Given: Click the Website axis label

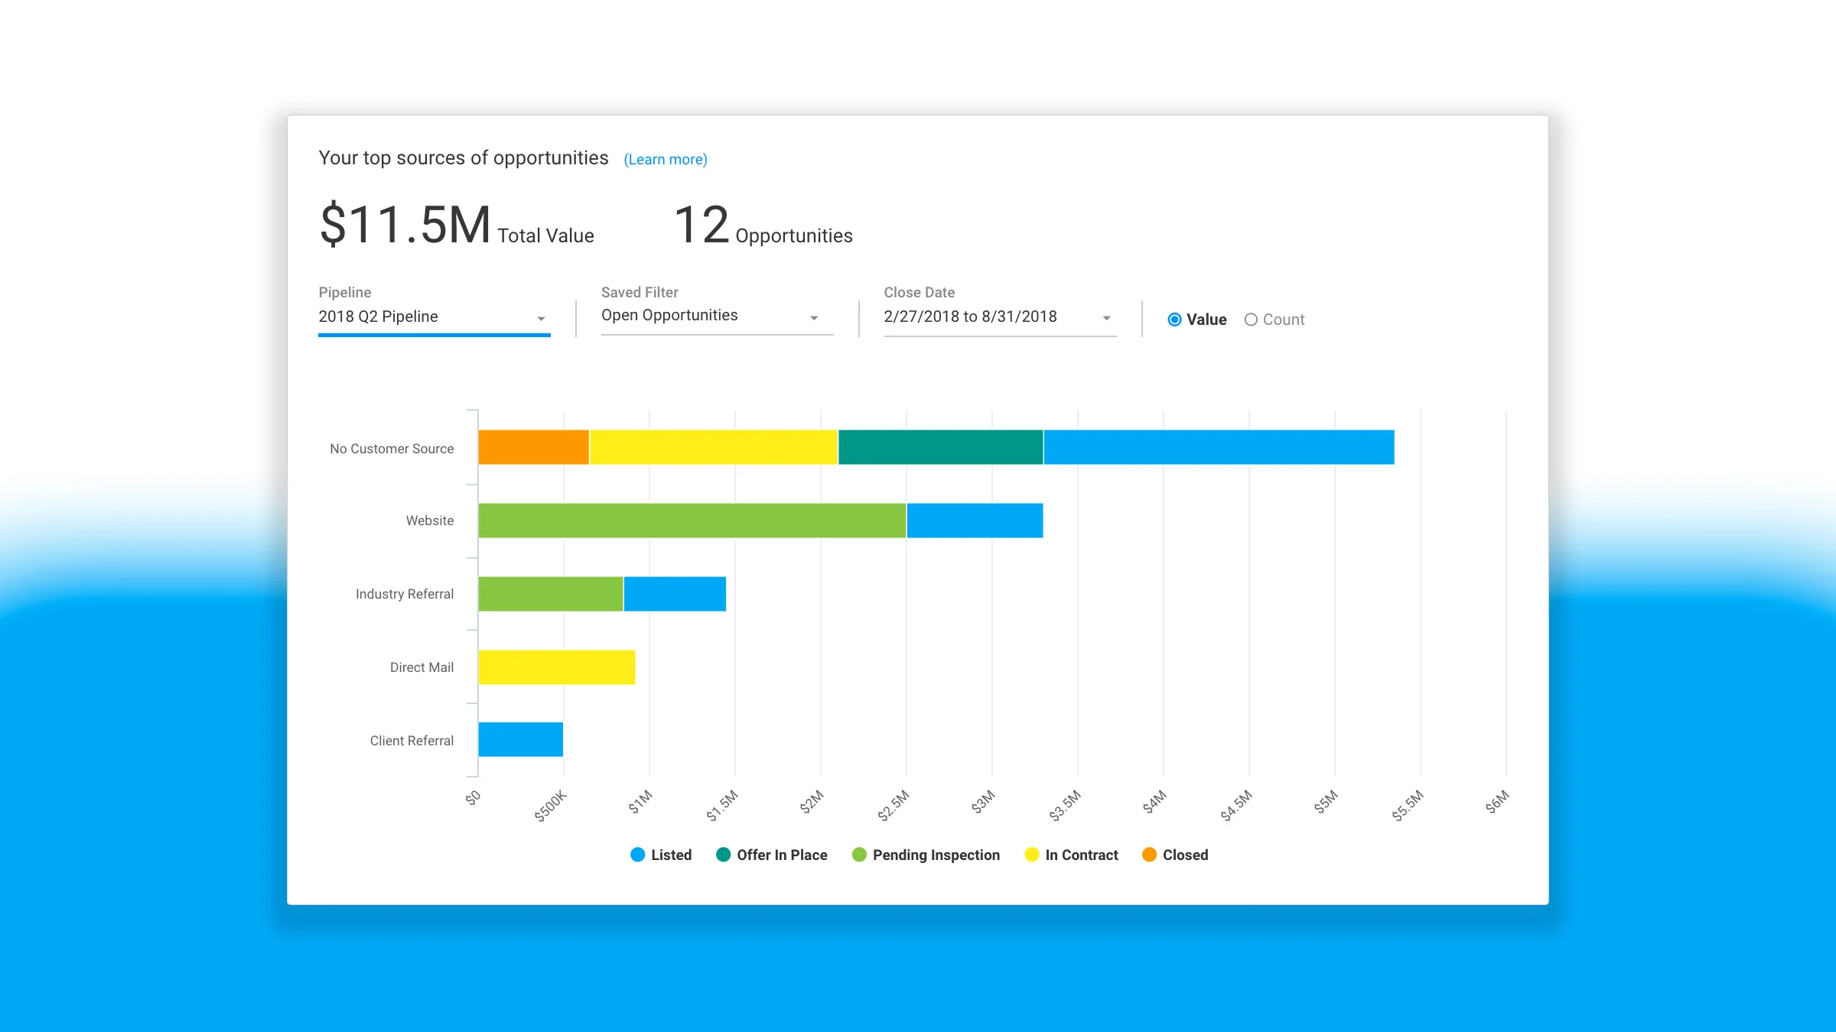Looking at the screenshot, I should click(x=429, y=521).
